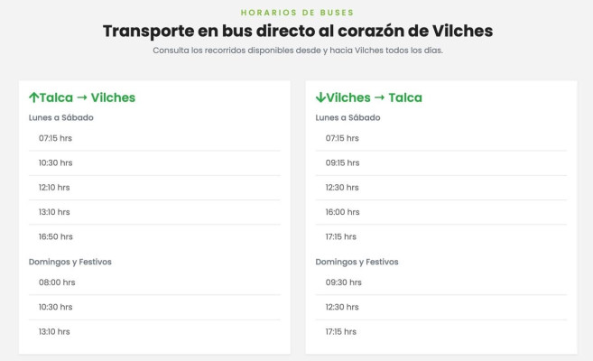593x361 pixels.
Task: Click the up arrow icon beside Talca → Vilches
Action: [x=33, y=97]
